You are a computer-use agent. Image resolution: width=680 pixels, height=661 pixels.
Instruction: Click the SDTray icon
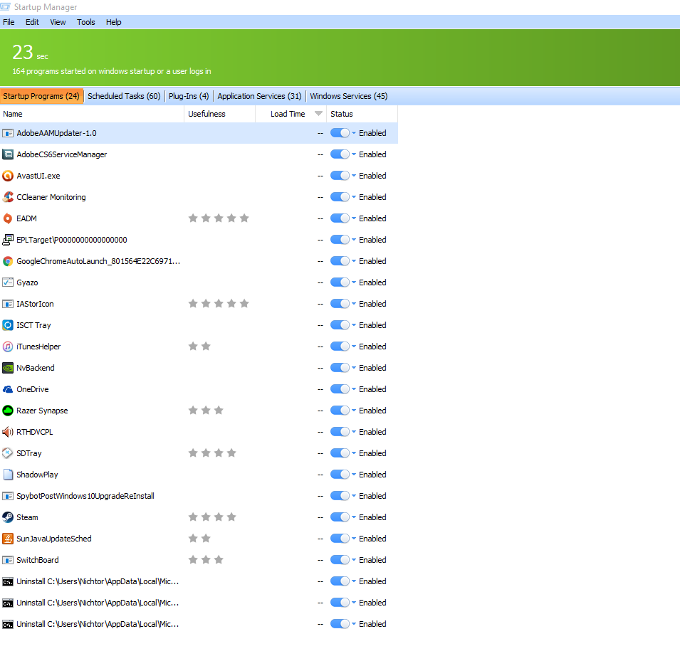coord(8,453)
